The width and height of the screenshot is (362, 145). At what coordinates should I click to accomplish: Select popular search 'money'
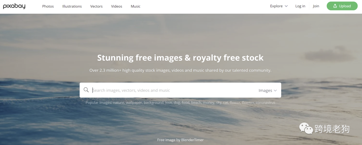tap(208, 103)
